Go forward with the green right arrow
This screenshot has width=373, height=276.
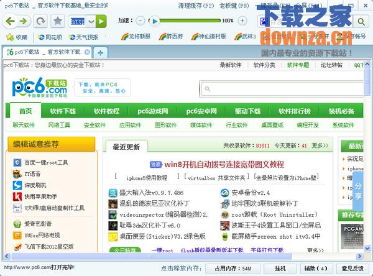24,21
